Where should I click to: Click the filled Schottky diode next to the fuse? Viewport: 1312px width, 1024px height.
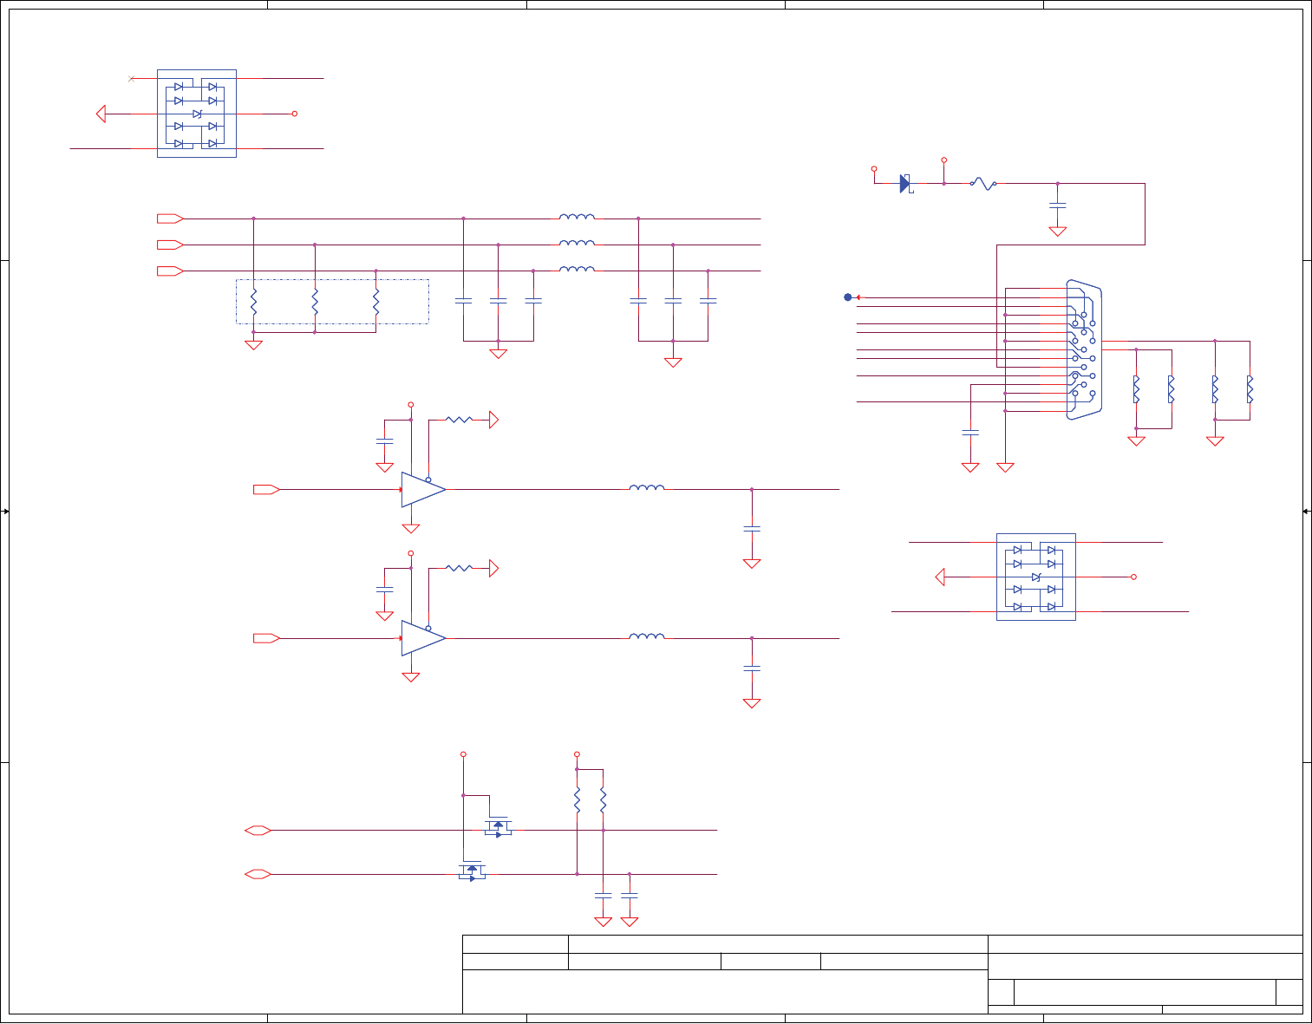pyautogui.click(x=905, y=183)
